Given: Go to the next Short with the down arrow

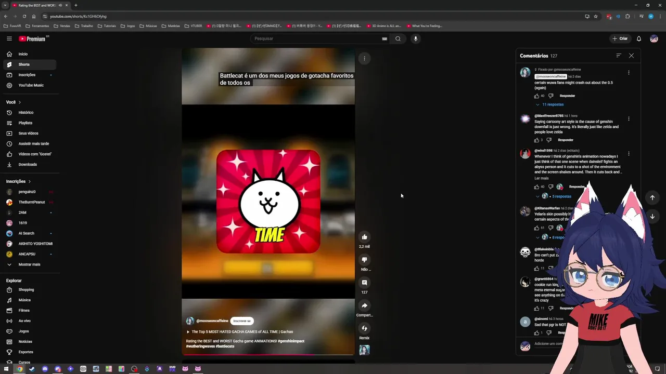Looking at the screenshot, I should 652,216.
